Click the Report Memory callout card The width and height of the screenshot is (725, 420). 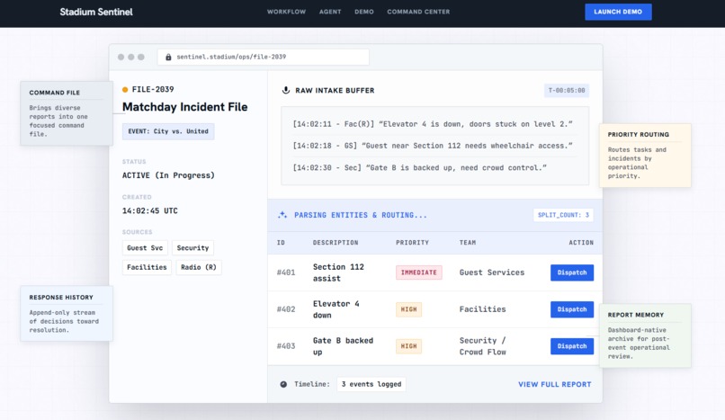645,335
